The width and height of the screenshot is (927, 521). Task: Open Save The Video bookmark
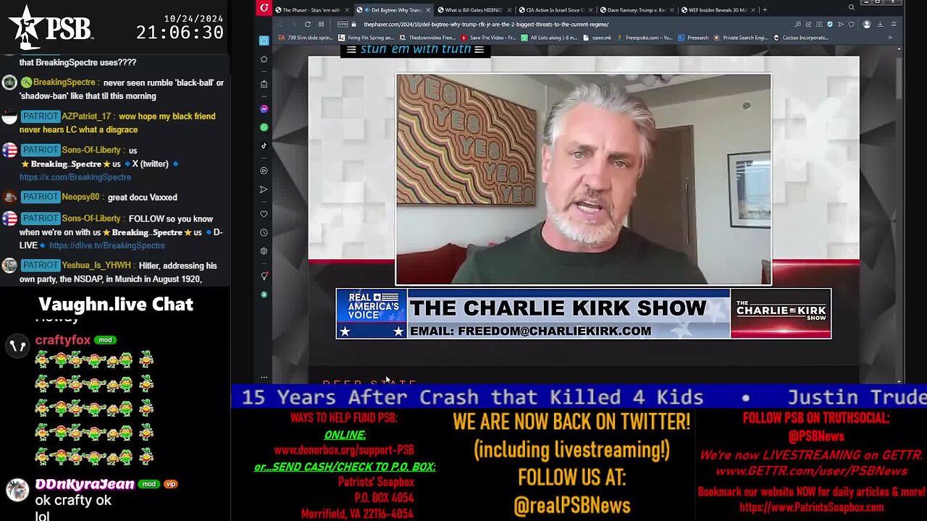[x=489, y=38]
